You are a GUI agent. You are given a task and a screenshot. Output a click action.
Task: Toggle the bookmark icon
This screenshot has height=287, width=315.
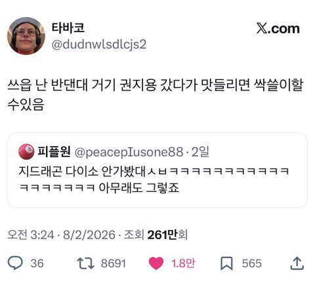[226, 263]
